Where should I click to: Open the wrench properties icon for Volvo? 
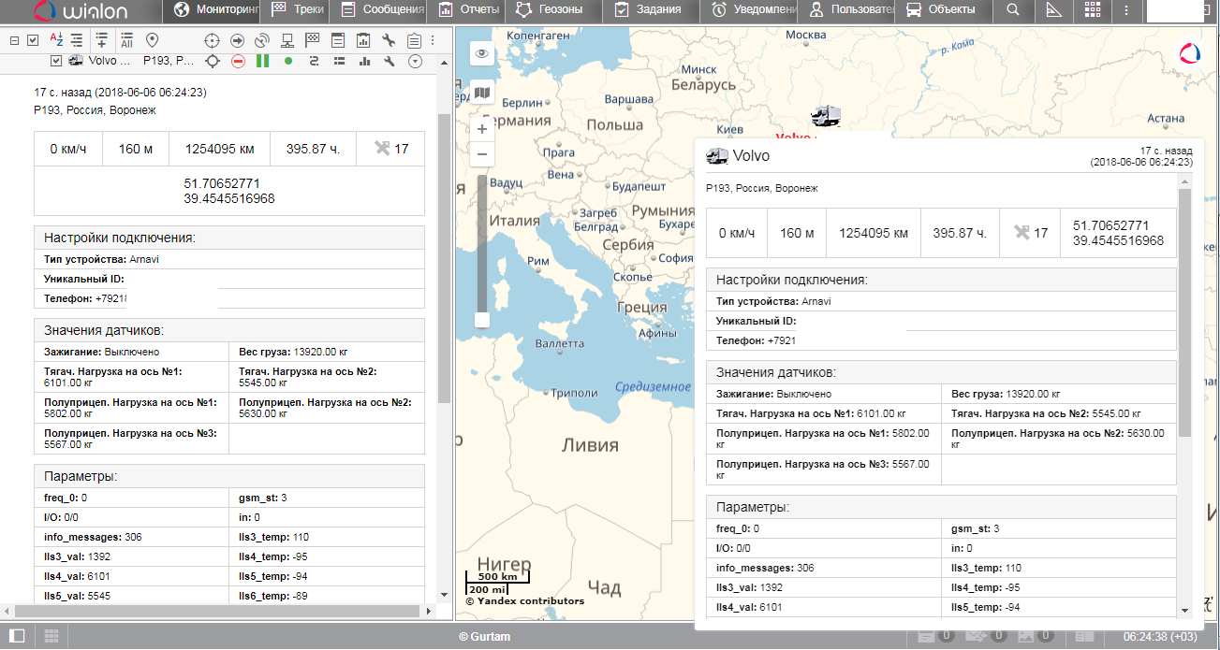(390, 61)
